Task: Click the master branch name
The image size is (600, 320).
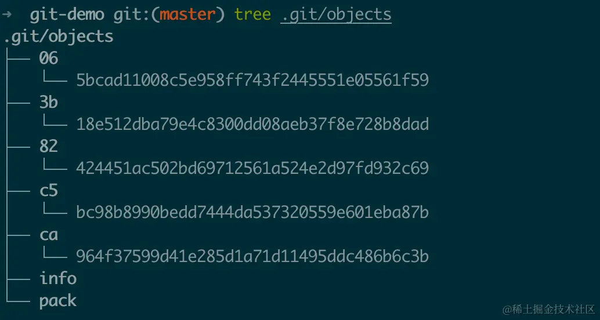Action: tap(187, 15)
